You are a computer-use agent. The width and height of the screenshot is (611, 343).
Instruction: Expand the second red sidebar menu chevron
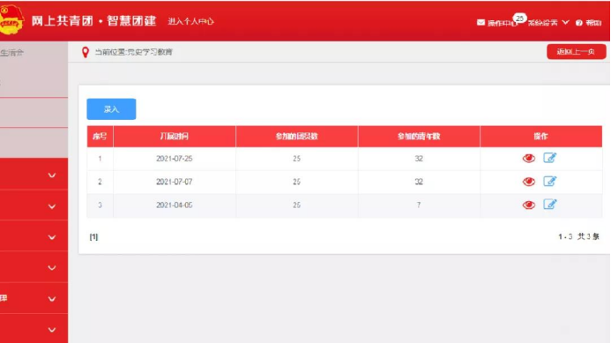click(52, 206)
